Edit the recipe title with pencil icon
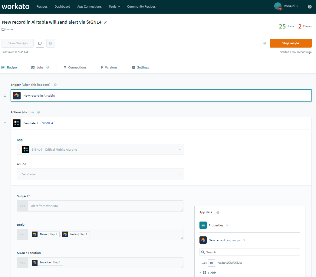Image resolution: width=316 pixels, height=277 pixels. [x=105, y=22]
